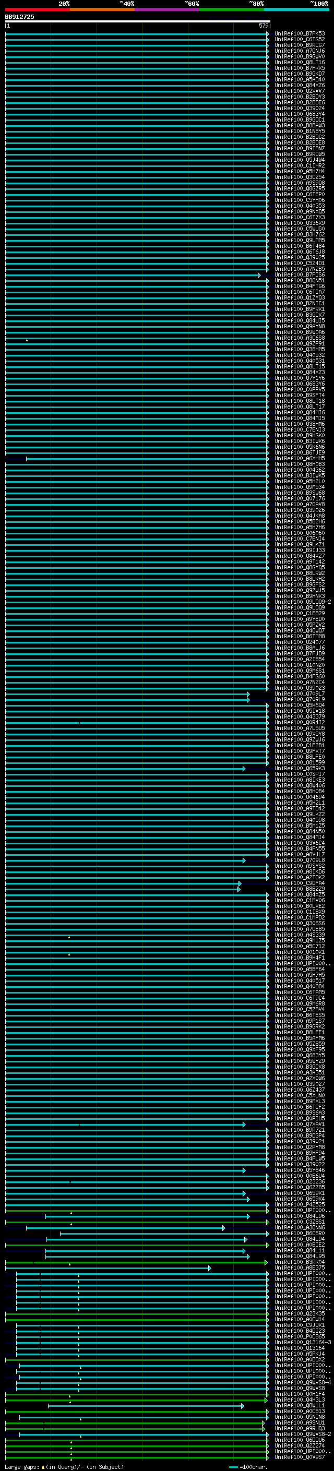
Task: Click hit label UniRef100_B3RK04
Action: pos(299,1262)
